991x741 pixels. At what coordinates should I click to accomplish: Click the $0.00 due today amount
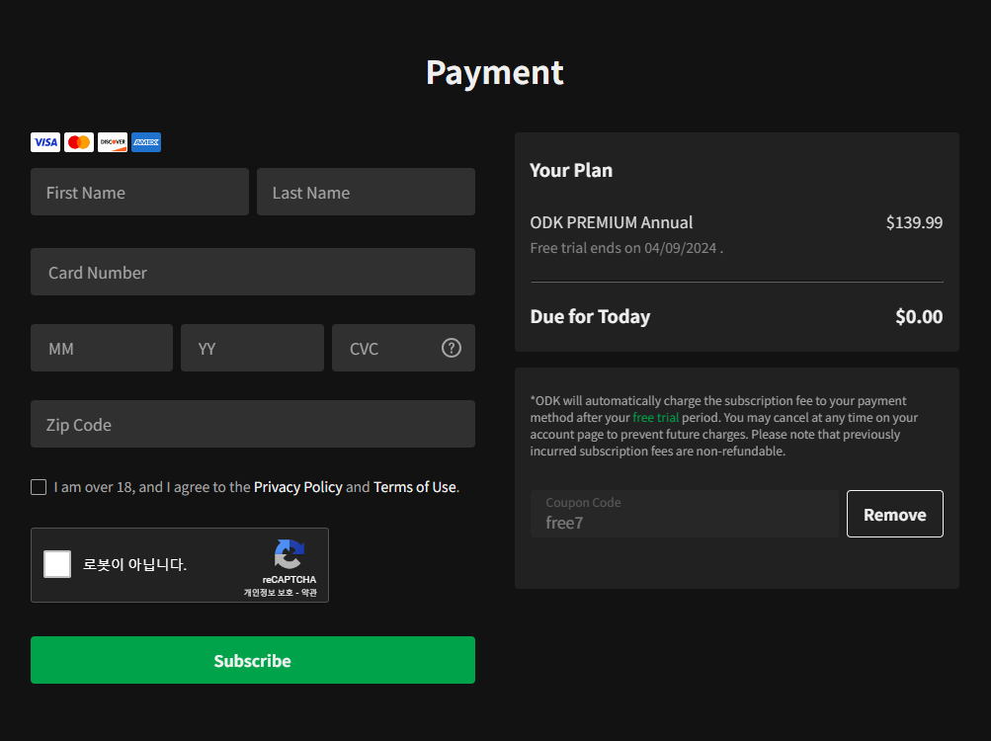919,316
